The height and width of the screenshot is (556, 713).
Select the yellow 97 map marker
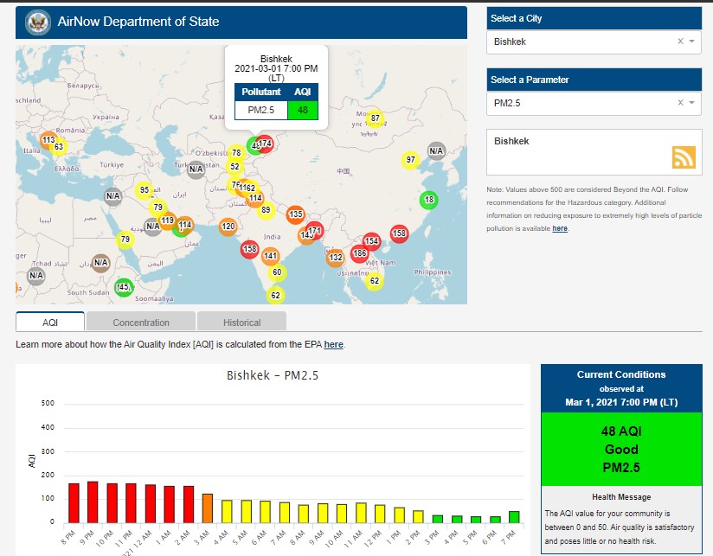411,160
